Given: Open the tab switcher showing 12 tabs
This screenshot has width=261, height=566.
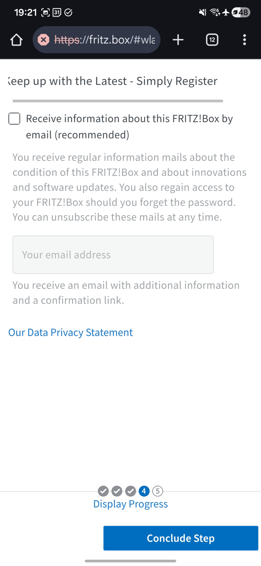Looking at the screenshot, I should pyautogui.click(x=212, y=40).
